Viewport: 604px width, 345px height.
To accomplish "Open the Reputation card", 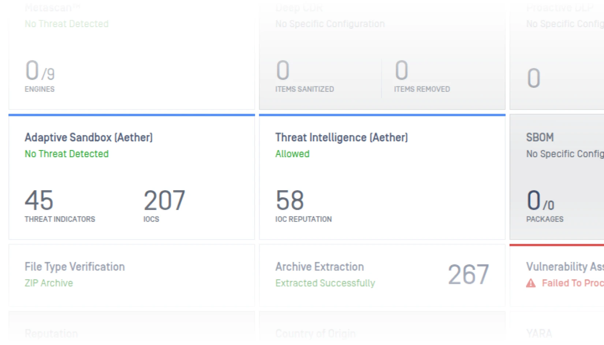I will click(51, 333).
